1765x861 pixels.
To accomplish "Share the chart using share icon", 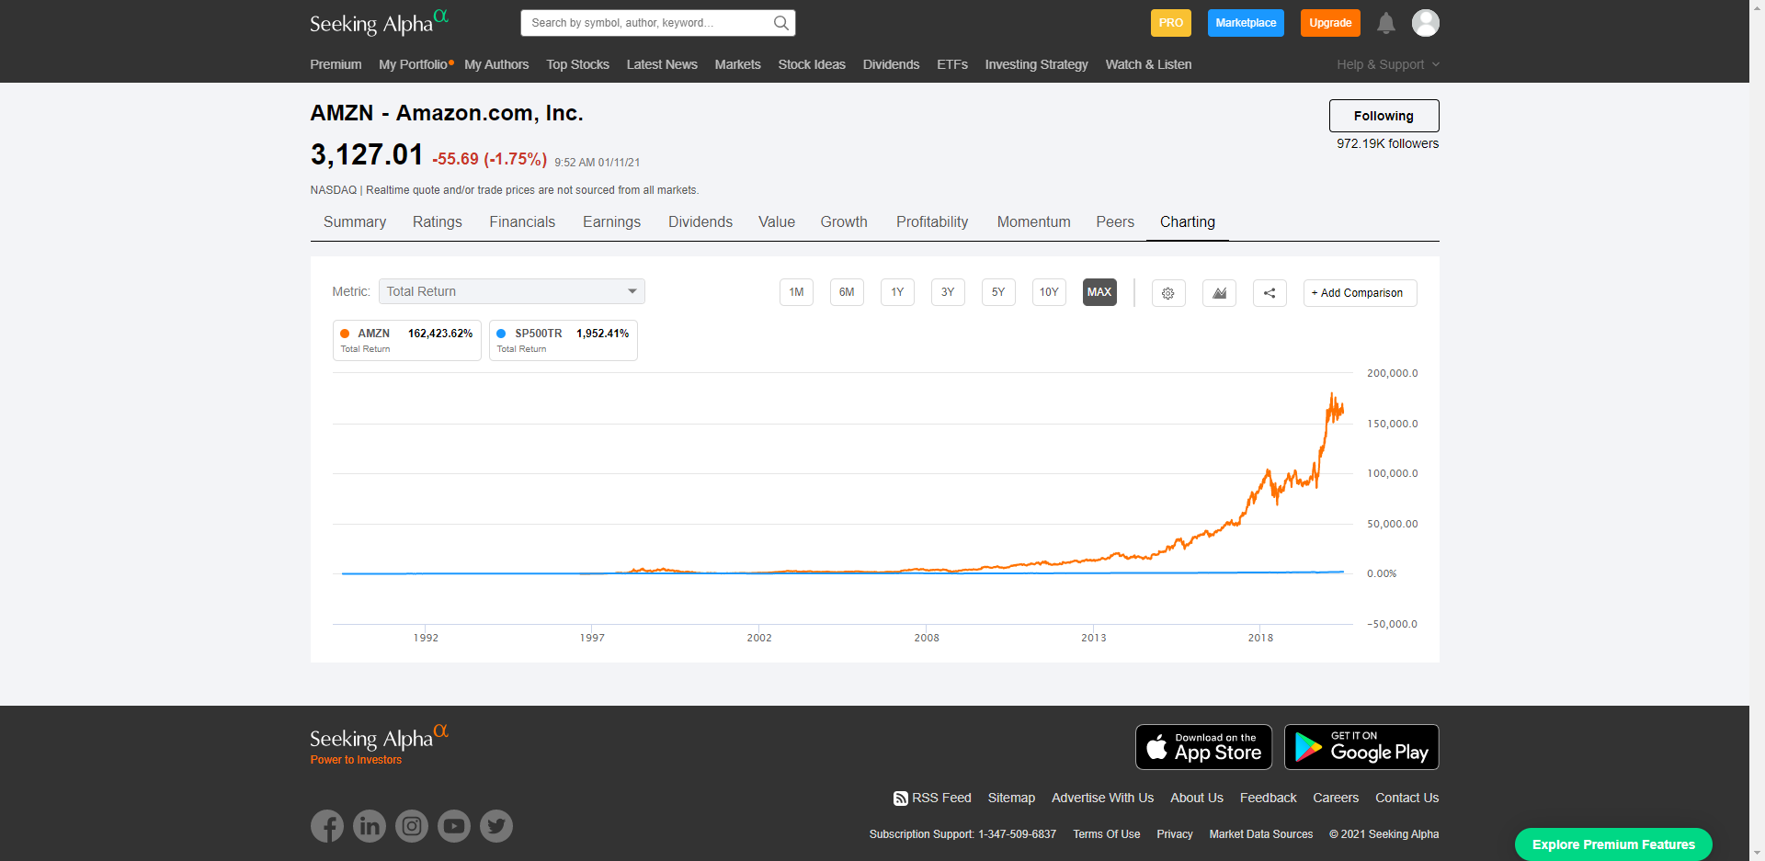I will point(1270,293).
